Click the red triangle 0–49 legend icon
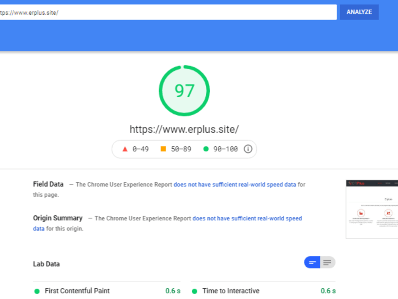The image size is (398, 299). [x=125, y=149]
